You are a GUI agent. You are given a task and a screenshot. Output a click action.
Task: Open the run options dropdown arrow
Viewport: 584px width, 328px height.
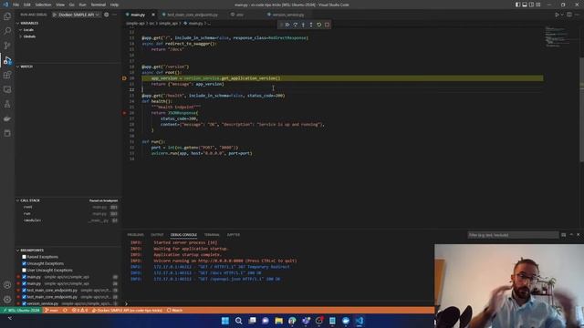click(562, 15)
